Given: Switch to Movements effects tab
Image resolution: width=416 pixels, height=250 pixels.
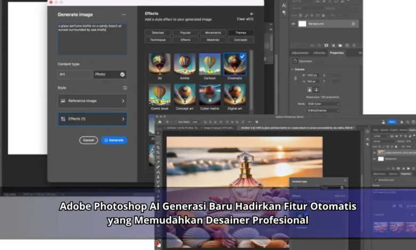Looking at the screenshot, I should pyautogui.click(x=213, y=33).
